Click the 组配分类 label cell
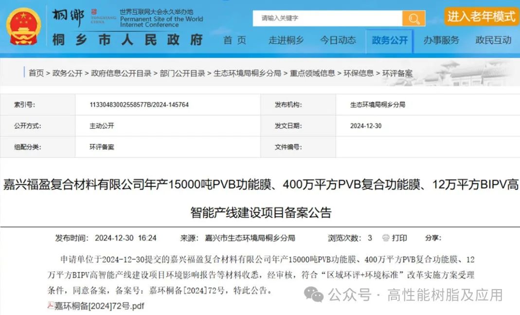 pos(38,147)
